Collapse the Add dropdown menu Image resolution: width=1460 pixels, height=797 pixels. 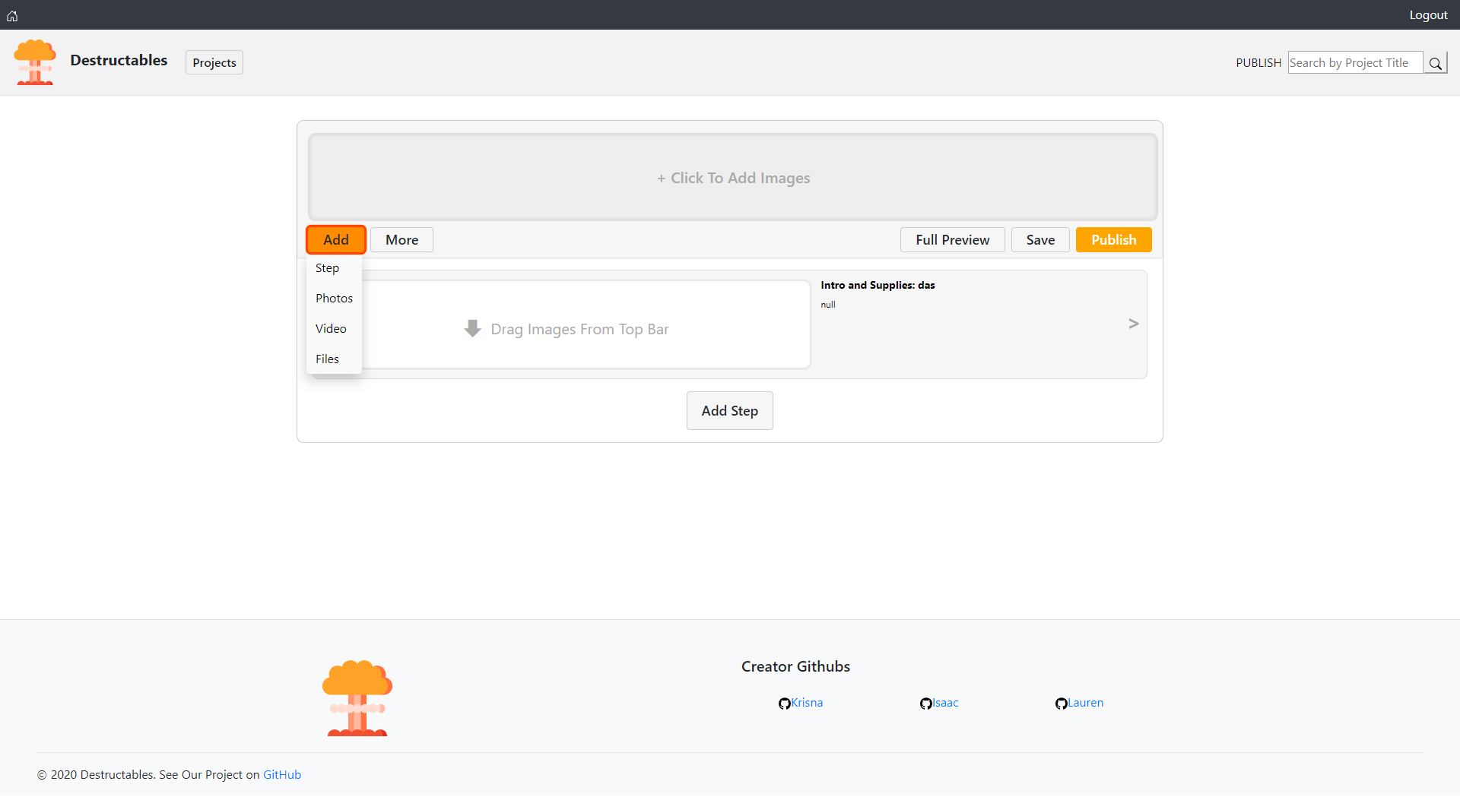coord(335,240)
